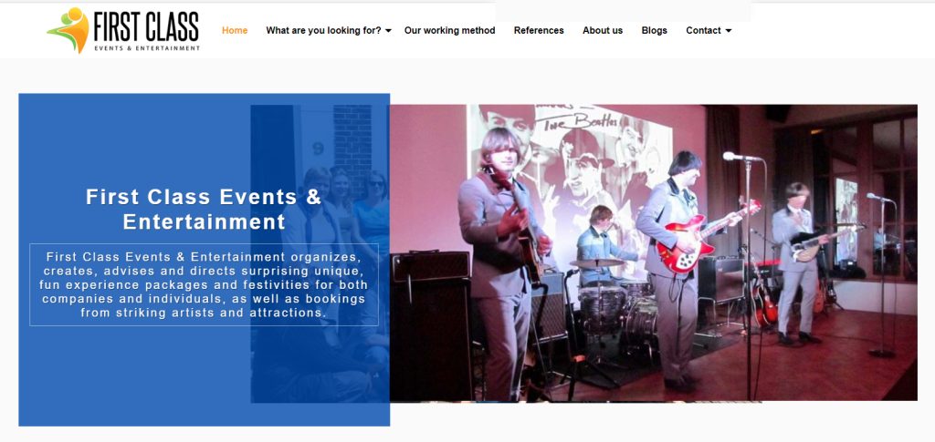Click the Events & Entertainment tagline under the logo
Image resolution: width=935 pixels, height=442 pixels.
[x=147, y=48]
